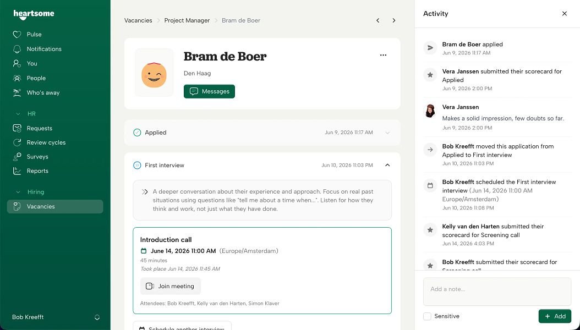Screen dimensions: 580x330
Task: Click Bram de Boer's avatar
Action: point(154,73)
